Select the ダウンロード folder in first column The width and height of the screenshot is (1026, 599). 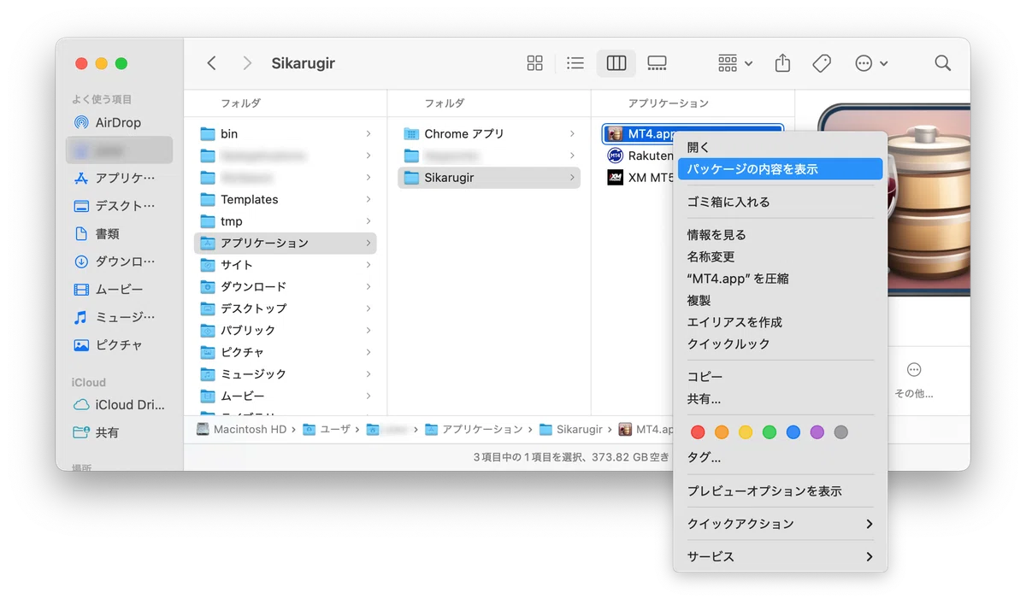point(286,286)
